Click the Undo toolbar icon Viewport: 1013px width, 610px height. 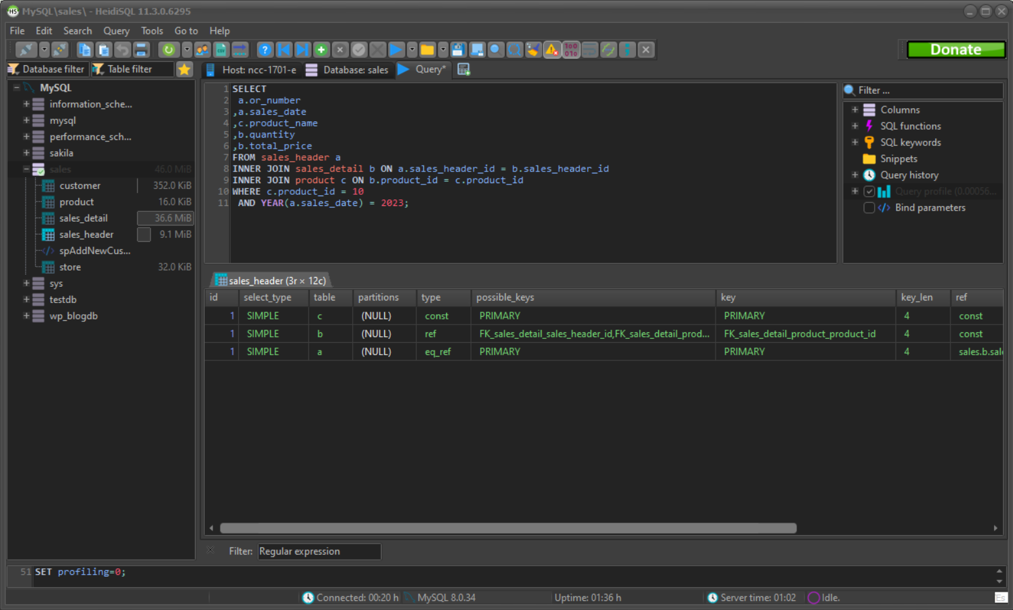123,50
